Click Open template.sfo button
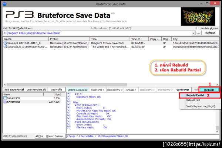The image size is (222, 148). 37,89
